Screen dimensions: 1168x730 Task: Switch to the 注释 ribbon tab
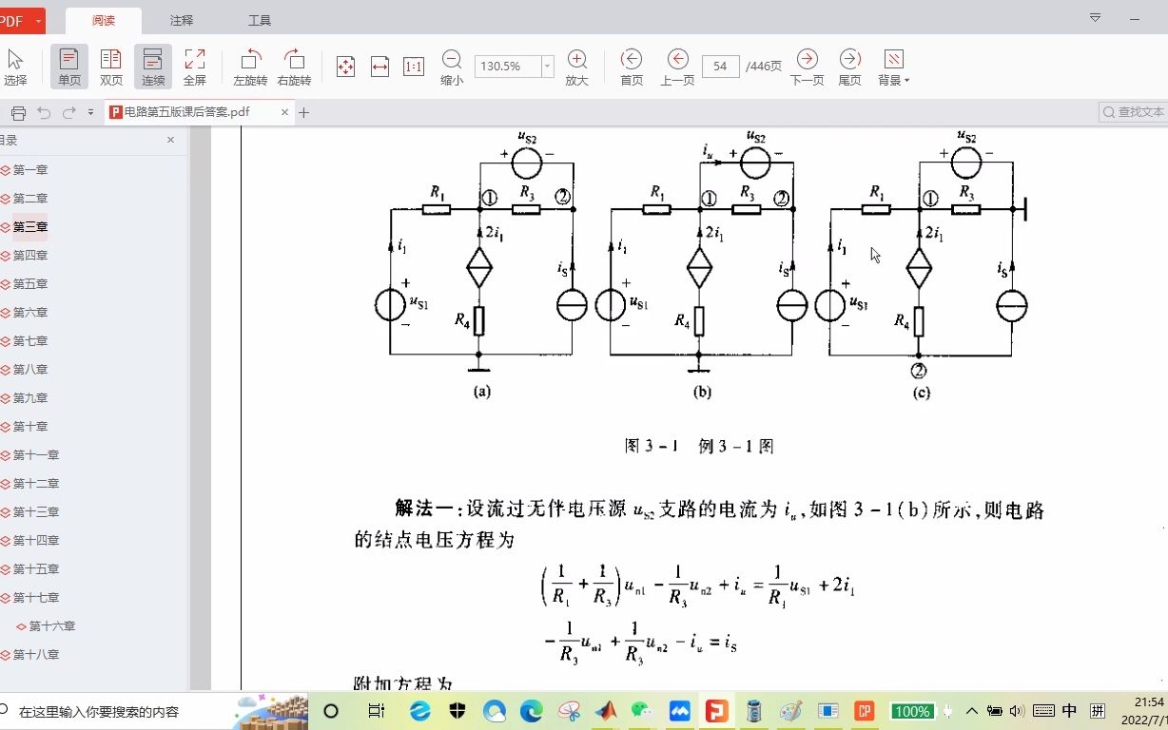click(180, 19)
